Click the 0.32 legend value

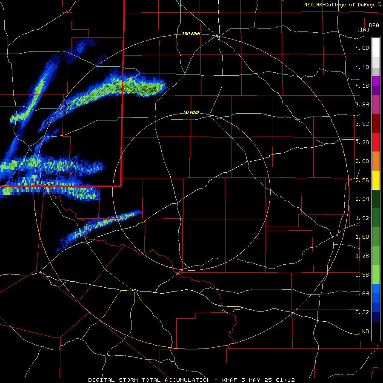(x=362, y=312)
